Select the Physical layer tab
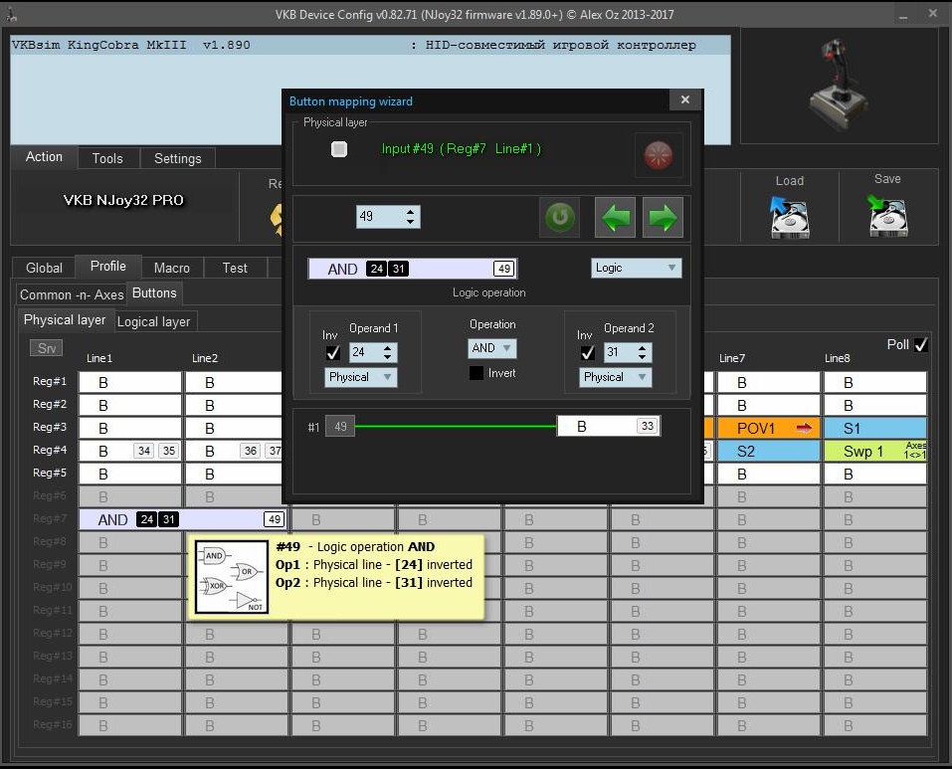The height and width of the screenshot is (769, 952). pyautogui.click(x=65, y=320)
